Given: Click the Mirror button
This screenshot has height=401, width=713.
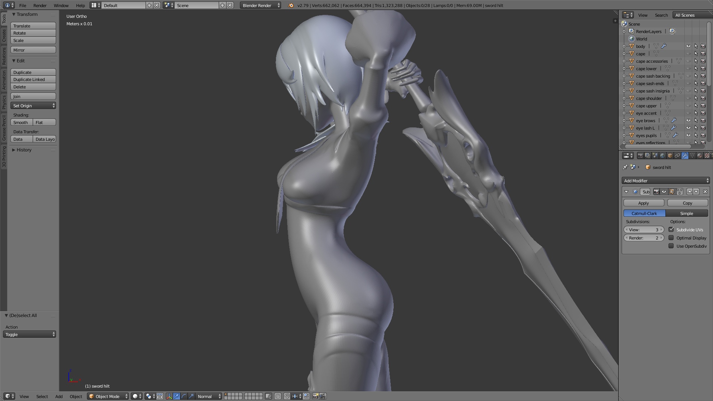Looking at the screenshot, I should [x=33, y=50].
